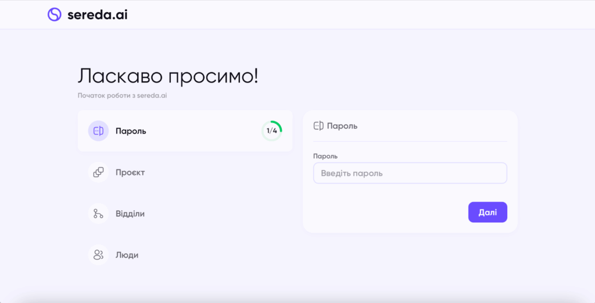
Task: Focus the Введіть пароль input field
Action: click(410, 174)
